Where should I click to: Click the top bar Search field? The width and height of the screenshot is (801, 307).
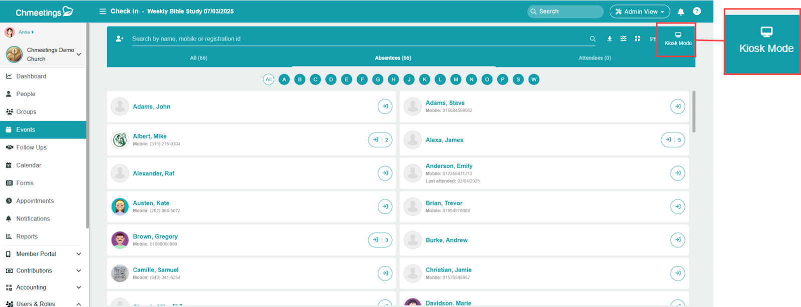pos(565,11)
